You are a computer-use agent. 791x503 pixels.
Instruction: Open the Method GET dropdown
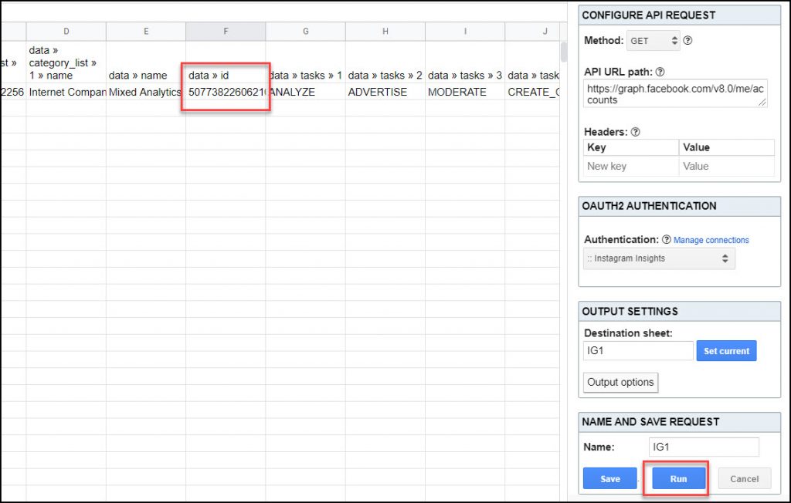(649, 40)
